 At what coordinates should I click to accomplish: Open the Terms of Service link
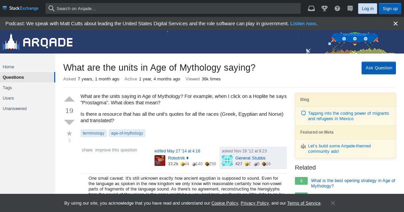(x=304, y=203)
